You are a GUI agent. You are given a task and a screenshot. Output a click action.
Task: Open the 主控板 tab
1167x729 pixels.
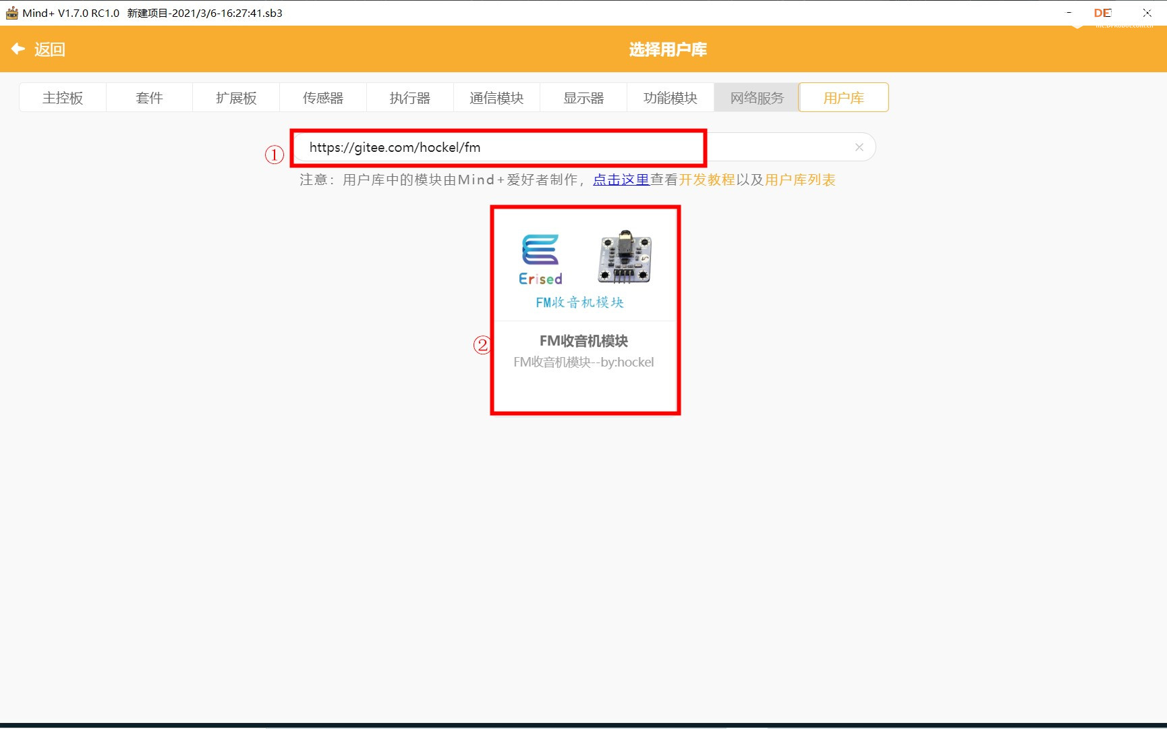pyautogui.click(x=63, y=98)
